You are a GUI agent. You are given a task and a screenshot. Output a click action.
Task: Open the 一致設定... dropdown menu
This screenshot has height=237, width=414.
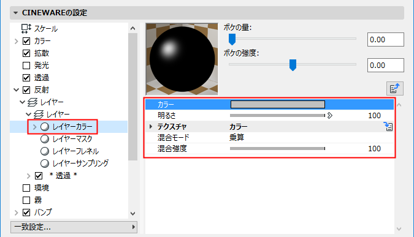[x=74, y=227]
